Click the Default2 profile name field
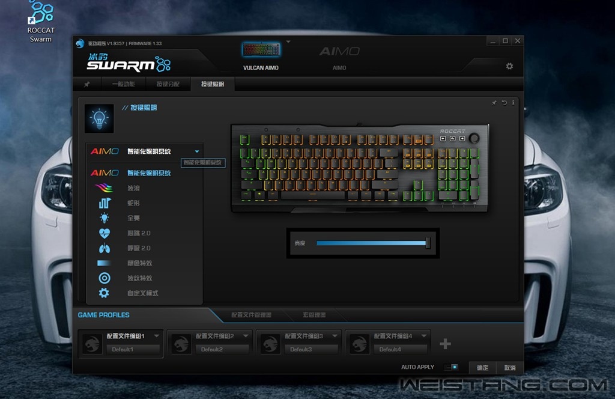615x399 pixels. click(222, 349)
